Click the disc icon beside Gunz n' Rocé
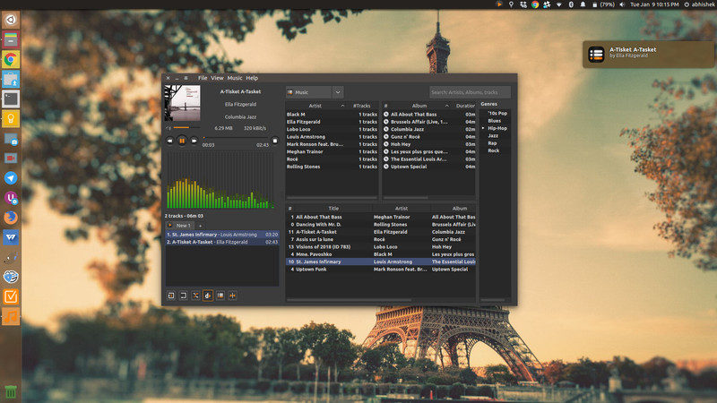Image resolution: width=717 pixels, height=403 pixels. [386, 137]
